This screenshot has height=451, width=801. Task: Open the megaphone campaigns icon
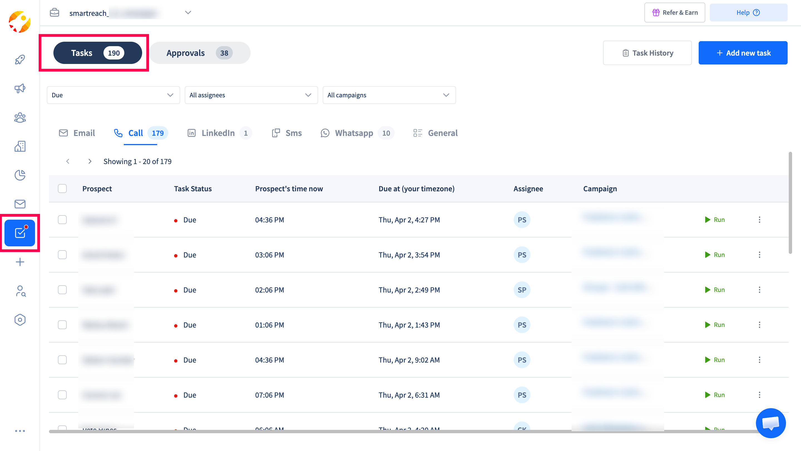(20, 88)
